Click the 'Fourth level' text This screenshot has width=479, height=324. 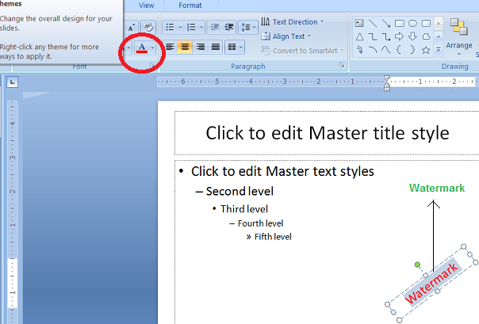tap(261, 223)
